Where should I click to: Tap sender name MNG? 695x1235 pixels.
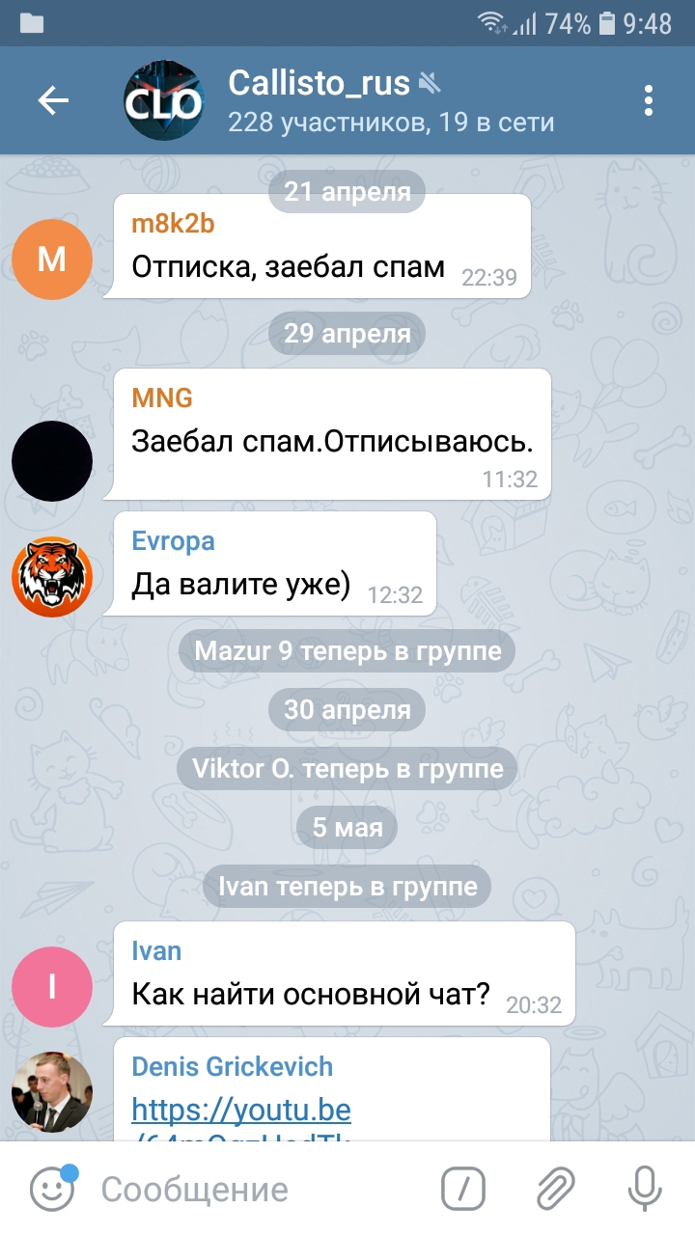(162, 397)
